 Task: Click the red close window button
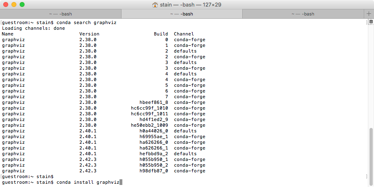[x=6, y=4]
